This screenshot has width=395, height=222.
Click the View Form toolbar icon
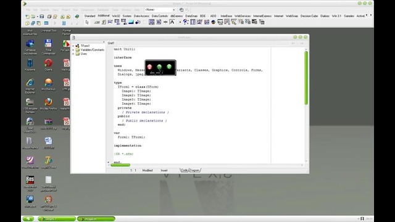(33, 23)
